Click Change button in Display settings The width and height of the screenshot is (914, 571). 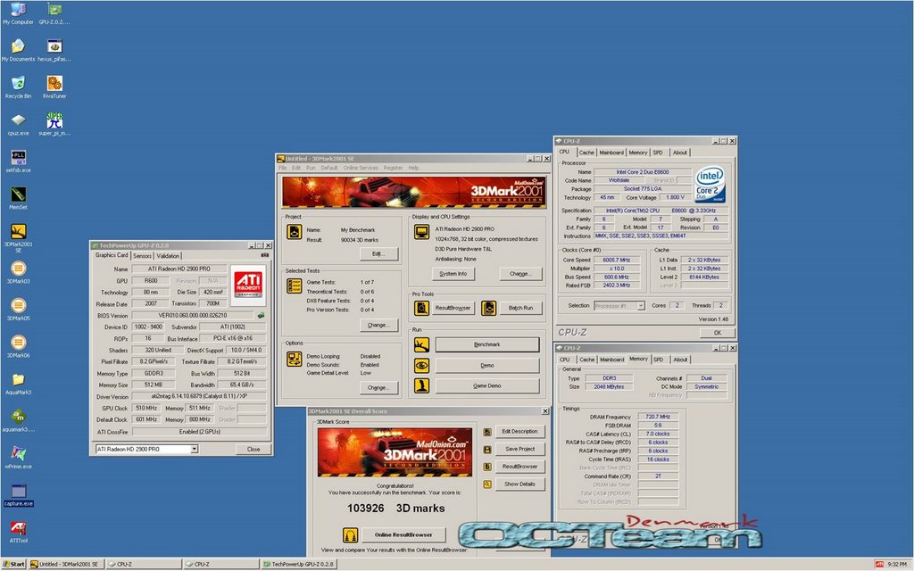click(x=520, y=274)
